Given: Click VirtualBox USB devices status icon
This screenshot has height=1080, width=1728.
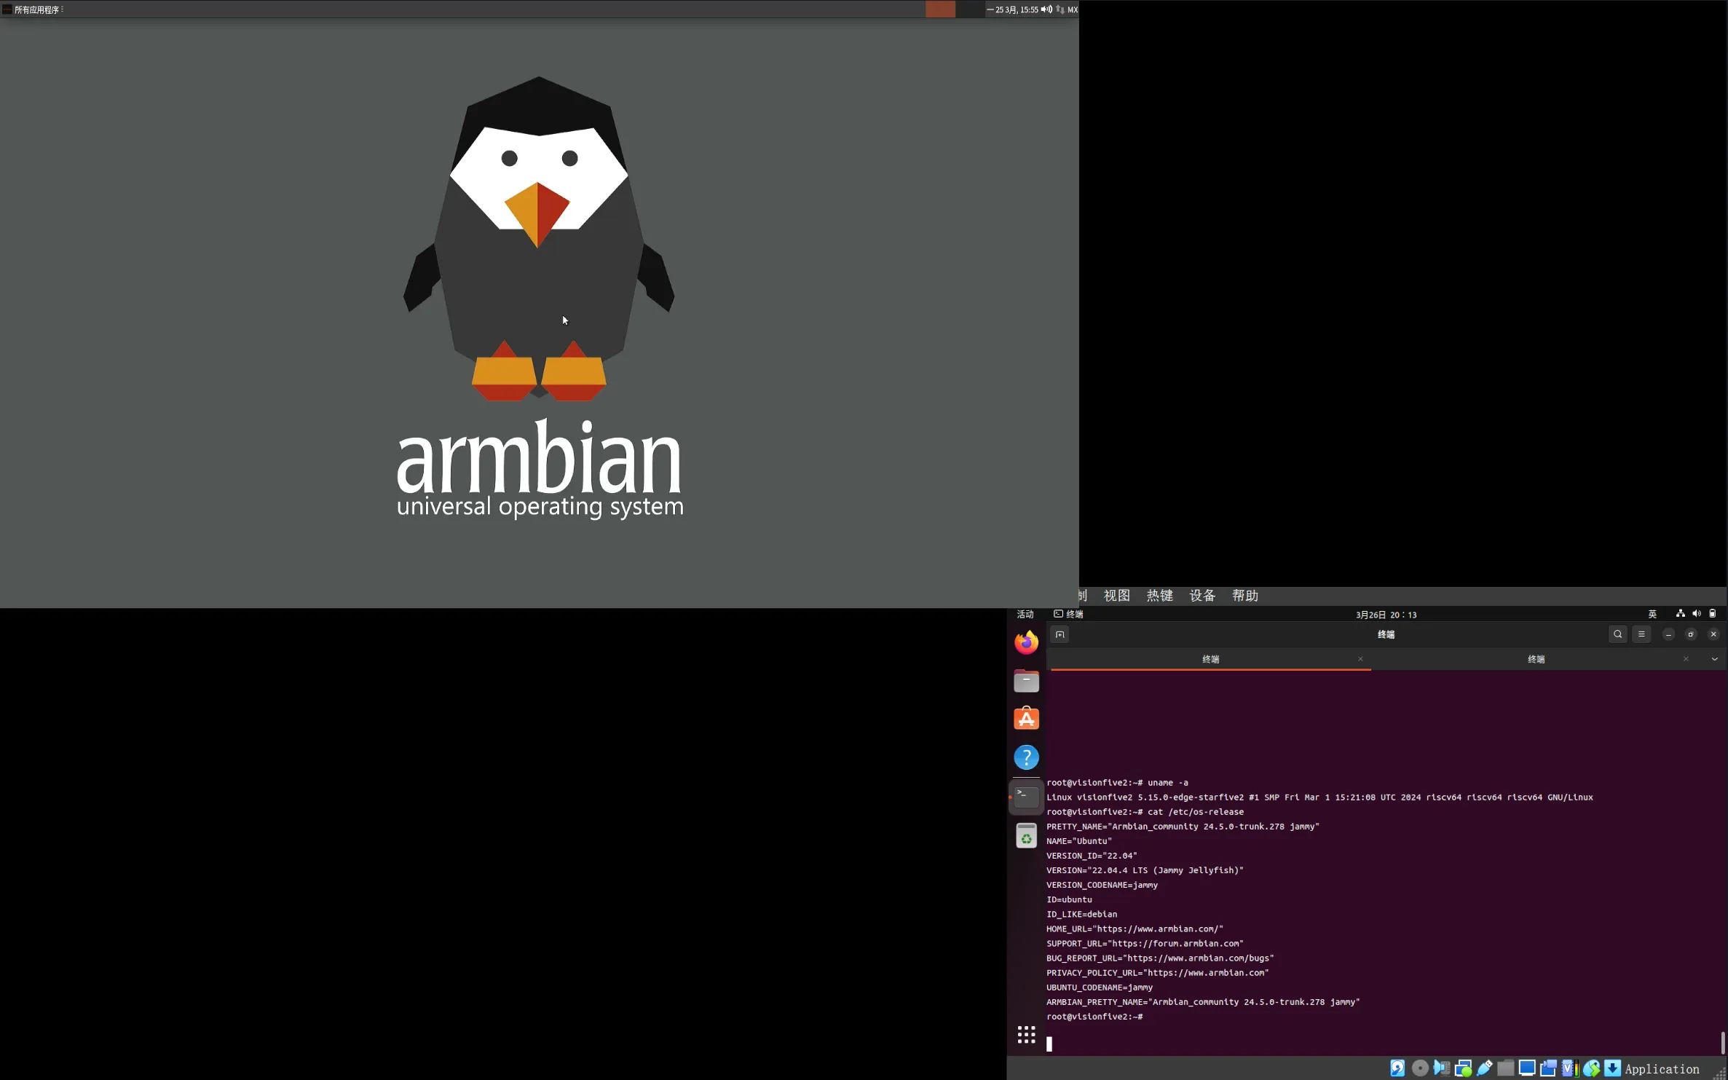Looking at the screenshot, I should pyautogui.click(x=1485, y=1068).
